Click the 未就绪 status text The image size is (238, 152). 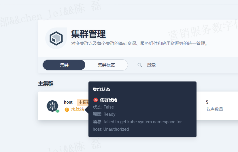(x=78, y=109)
